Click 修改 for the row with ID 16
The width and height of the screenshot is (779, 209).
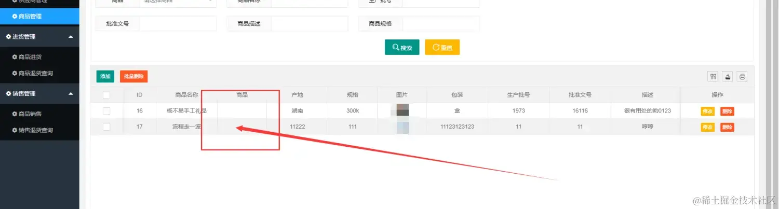pyautogui.click(x=708, y=111)
